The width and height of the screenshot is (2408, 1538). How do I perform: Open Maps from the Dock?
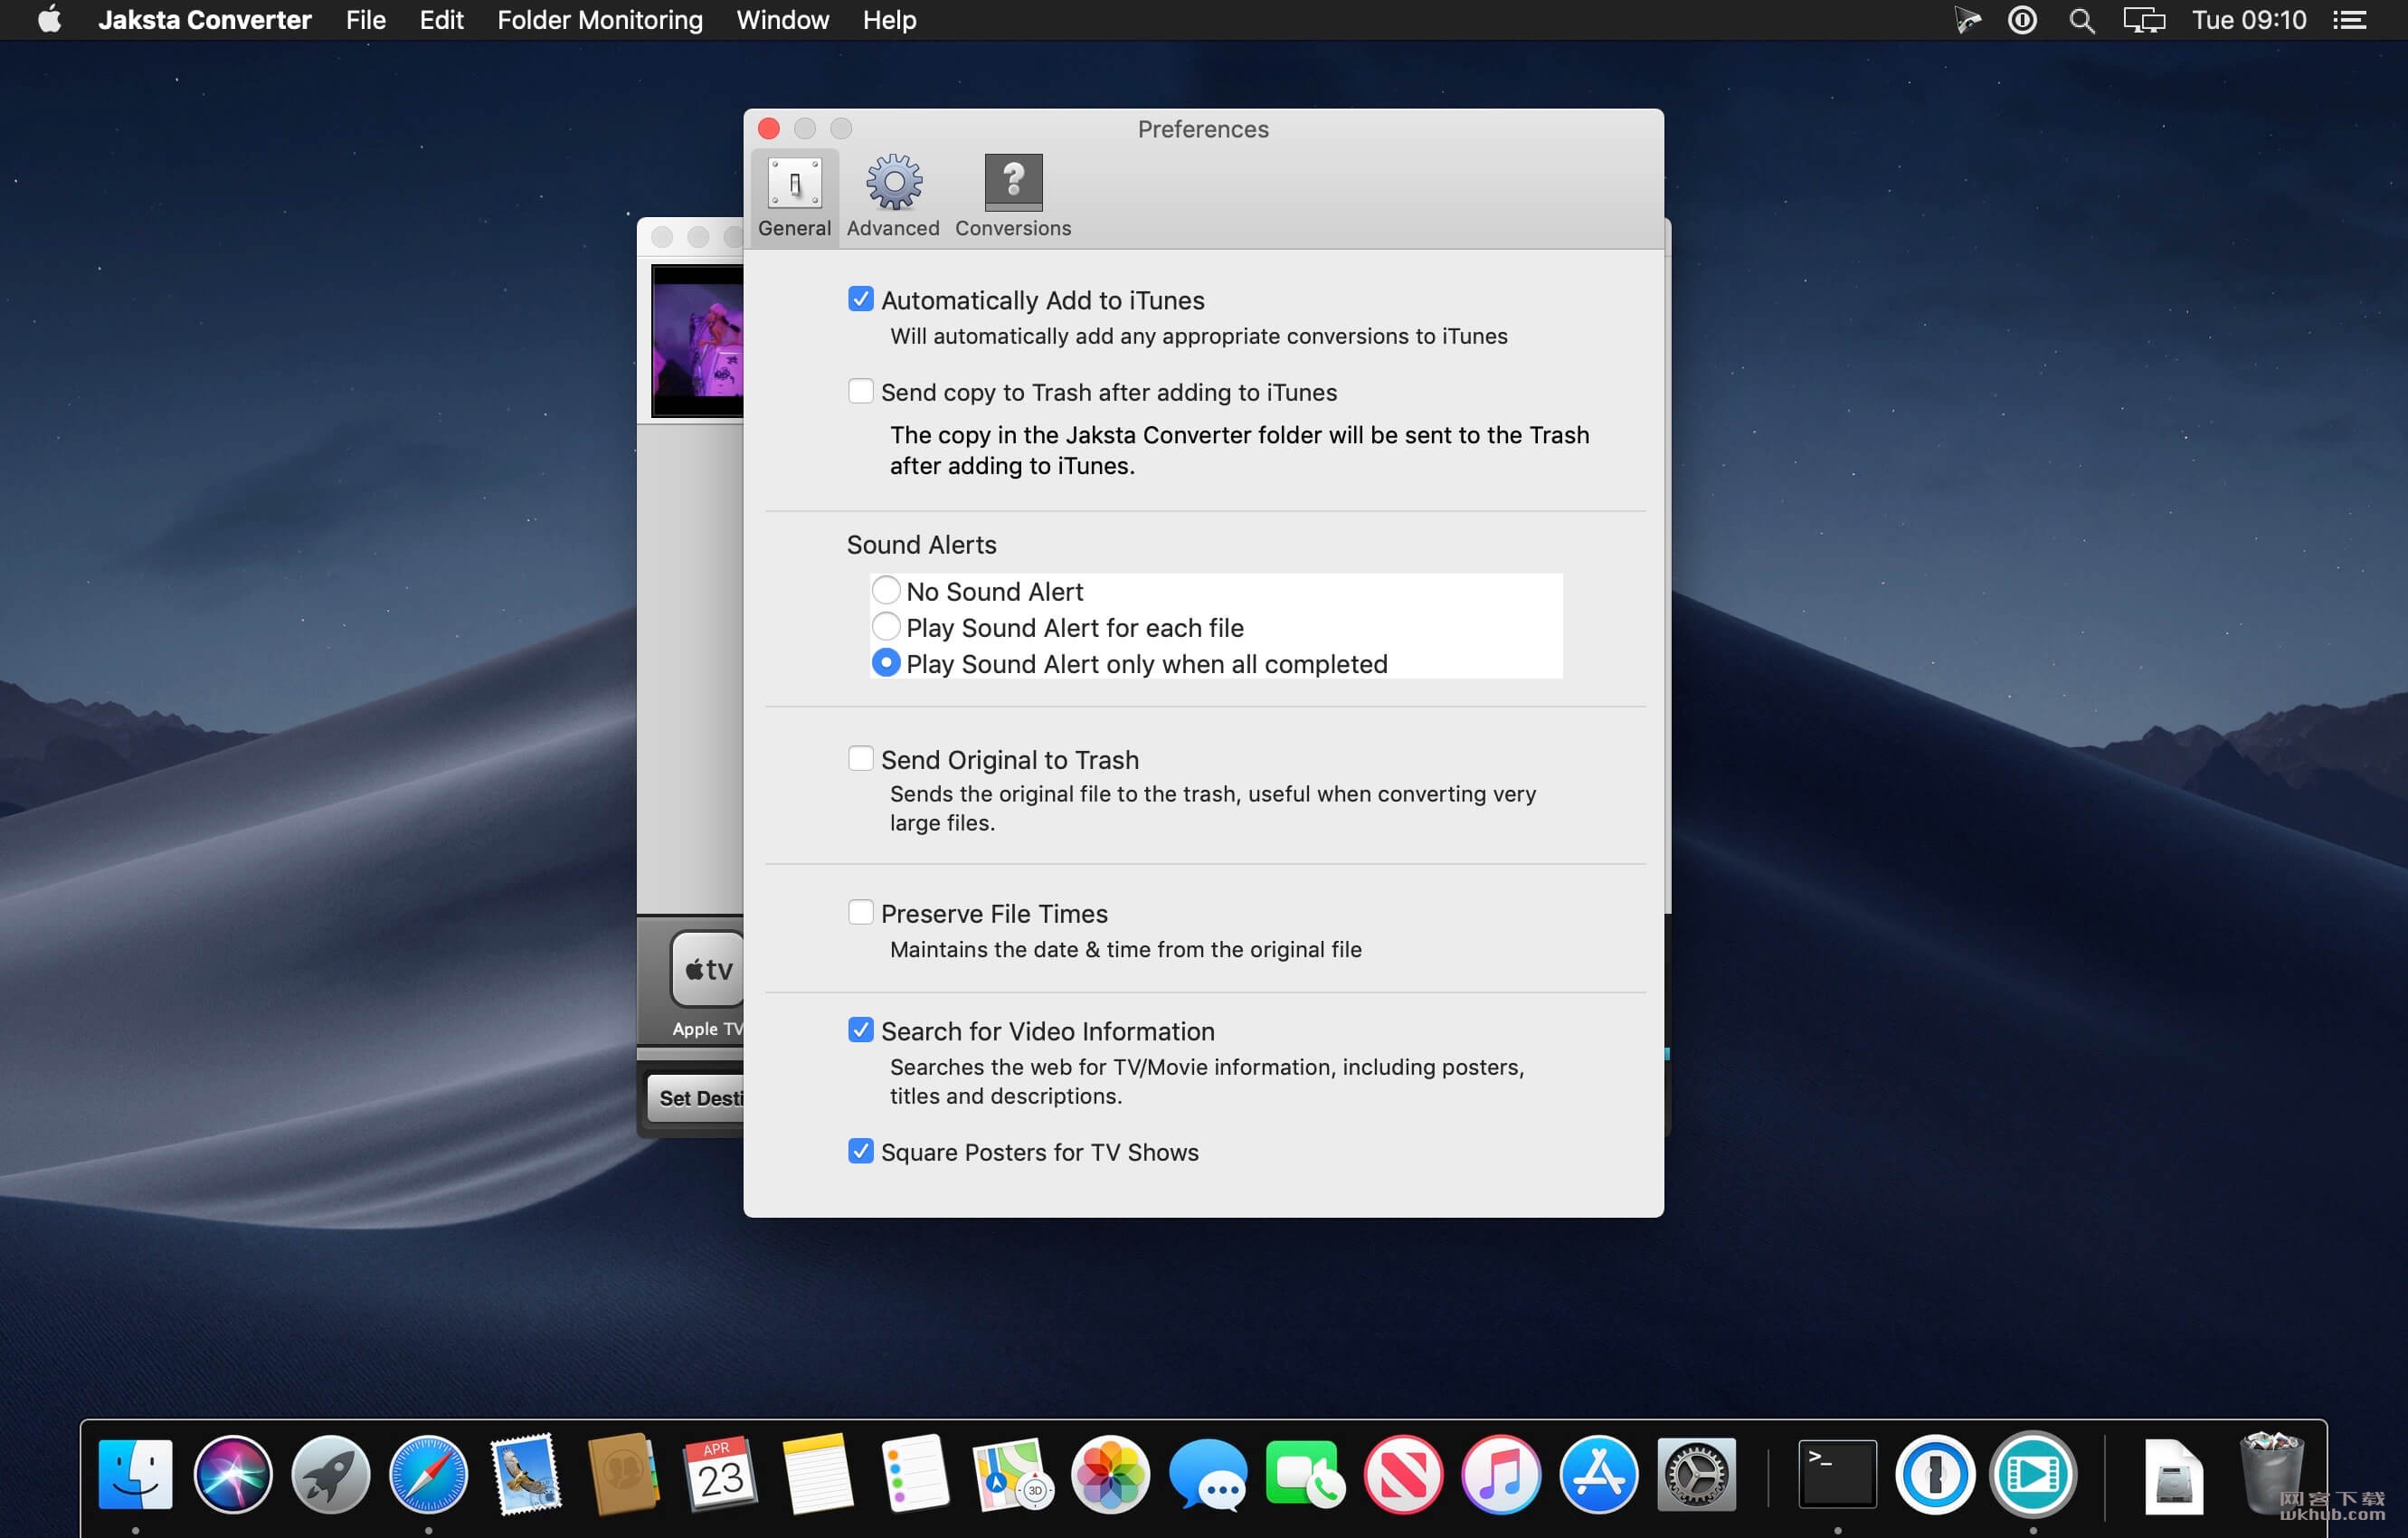click(1013, 1474)
